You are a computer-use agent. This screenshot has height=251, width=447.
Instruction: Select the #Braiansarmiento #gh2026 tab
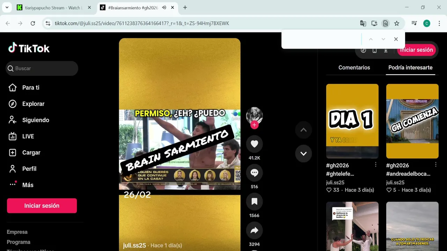(x=133, y=8)
